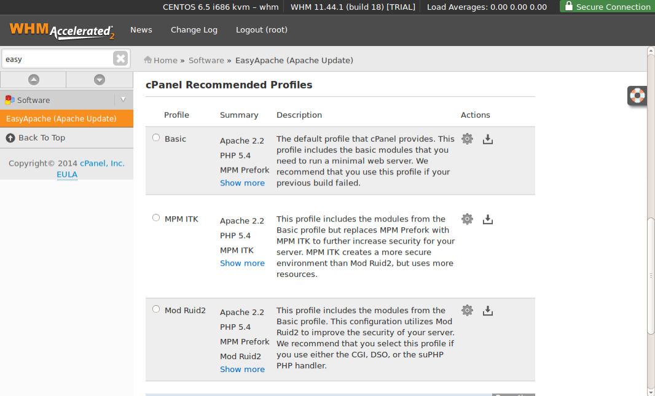Click the 'Load Averages' status text
Viewport: 655px width, 396px height.
[487, 7]
